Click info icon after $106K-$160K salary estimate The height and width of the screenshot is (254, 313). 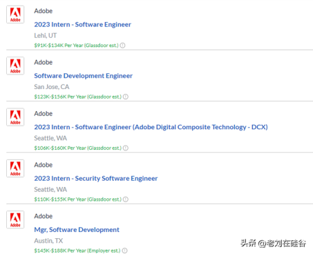[x=126, y=148]
